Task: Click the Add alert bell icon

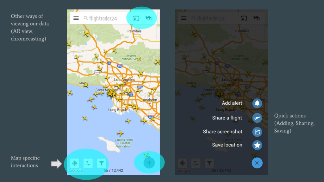Action: click(x=257, y=103)
